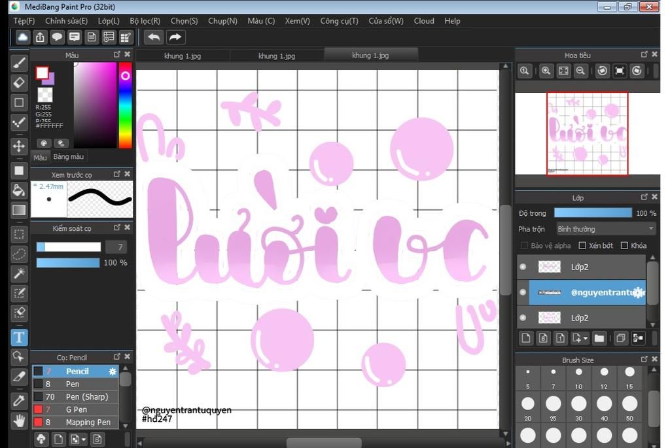Open the Chỉnh sửa(E) menu
The height and width of the screenshot is (448, 670).
point(66,21)
